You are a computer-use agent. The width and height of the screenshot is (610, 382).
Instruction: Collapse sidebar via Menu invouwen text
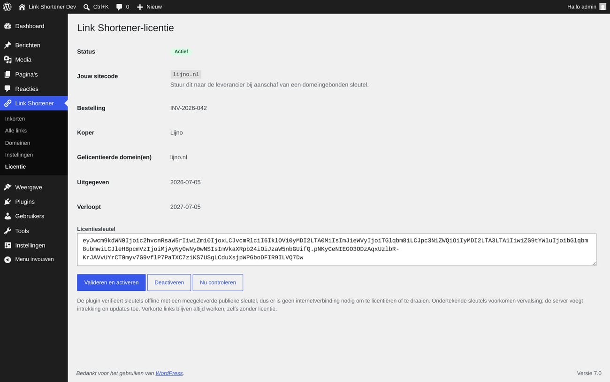[x=34, y=259]
